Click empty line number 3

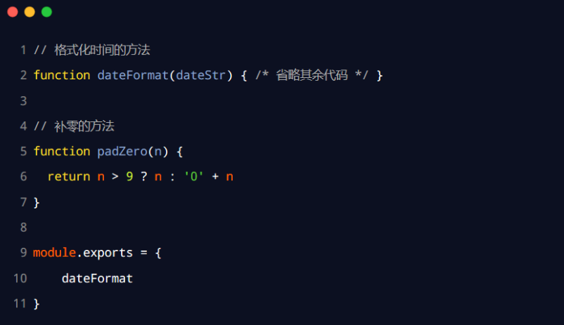pos(23,101)
